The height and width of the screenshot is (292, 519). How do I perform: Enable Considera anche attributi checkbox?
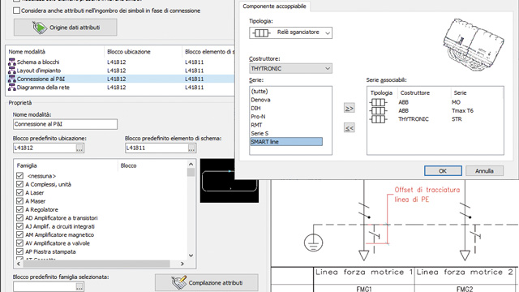point(16,11)
